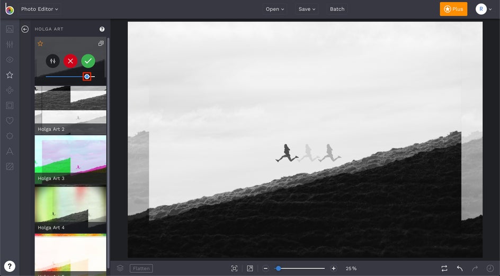Select the Effects star sidebar icon
Screen dimensions: 500x276
(10, 75)
